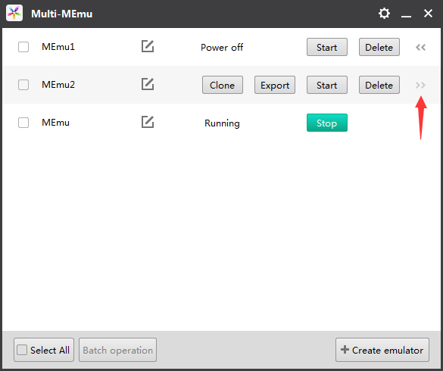Tick the MEmu1 checkbox

23,47
